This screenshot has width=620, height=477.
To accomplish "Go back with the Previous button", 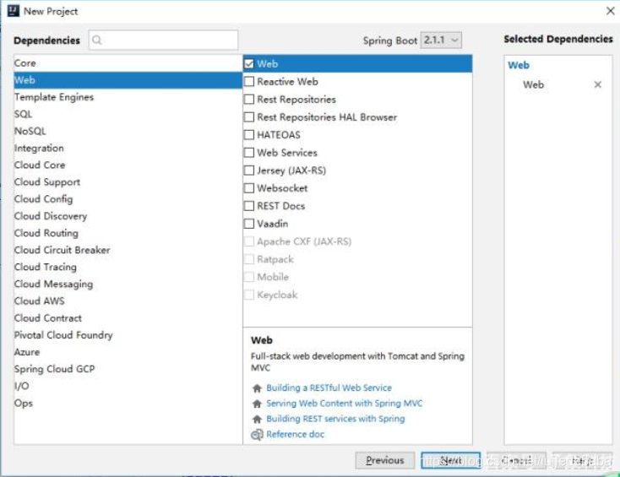I will coord(385,460).
